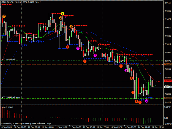Click the orange 2 marker beside the 10 Sep 2009 candles
Viewport: 172px width, 129px height.
pyautogui.click(x=4, y=16)
